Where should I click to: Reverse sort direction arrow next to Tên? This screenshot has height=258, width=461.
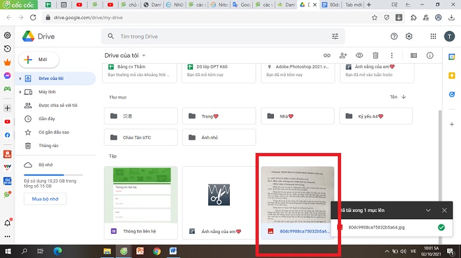pos(404,97)
